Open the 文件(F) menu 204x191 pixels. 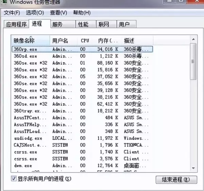click(x=12, y=13)
